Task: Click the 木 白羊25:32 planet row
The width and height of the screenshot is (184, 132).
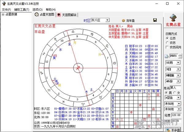Action: tap(141, 64)
